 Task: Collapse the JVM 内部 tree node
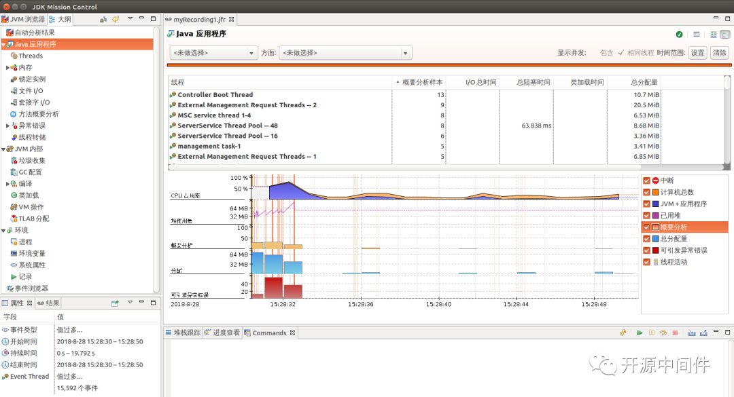point(3,149)
